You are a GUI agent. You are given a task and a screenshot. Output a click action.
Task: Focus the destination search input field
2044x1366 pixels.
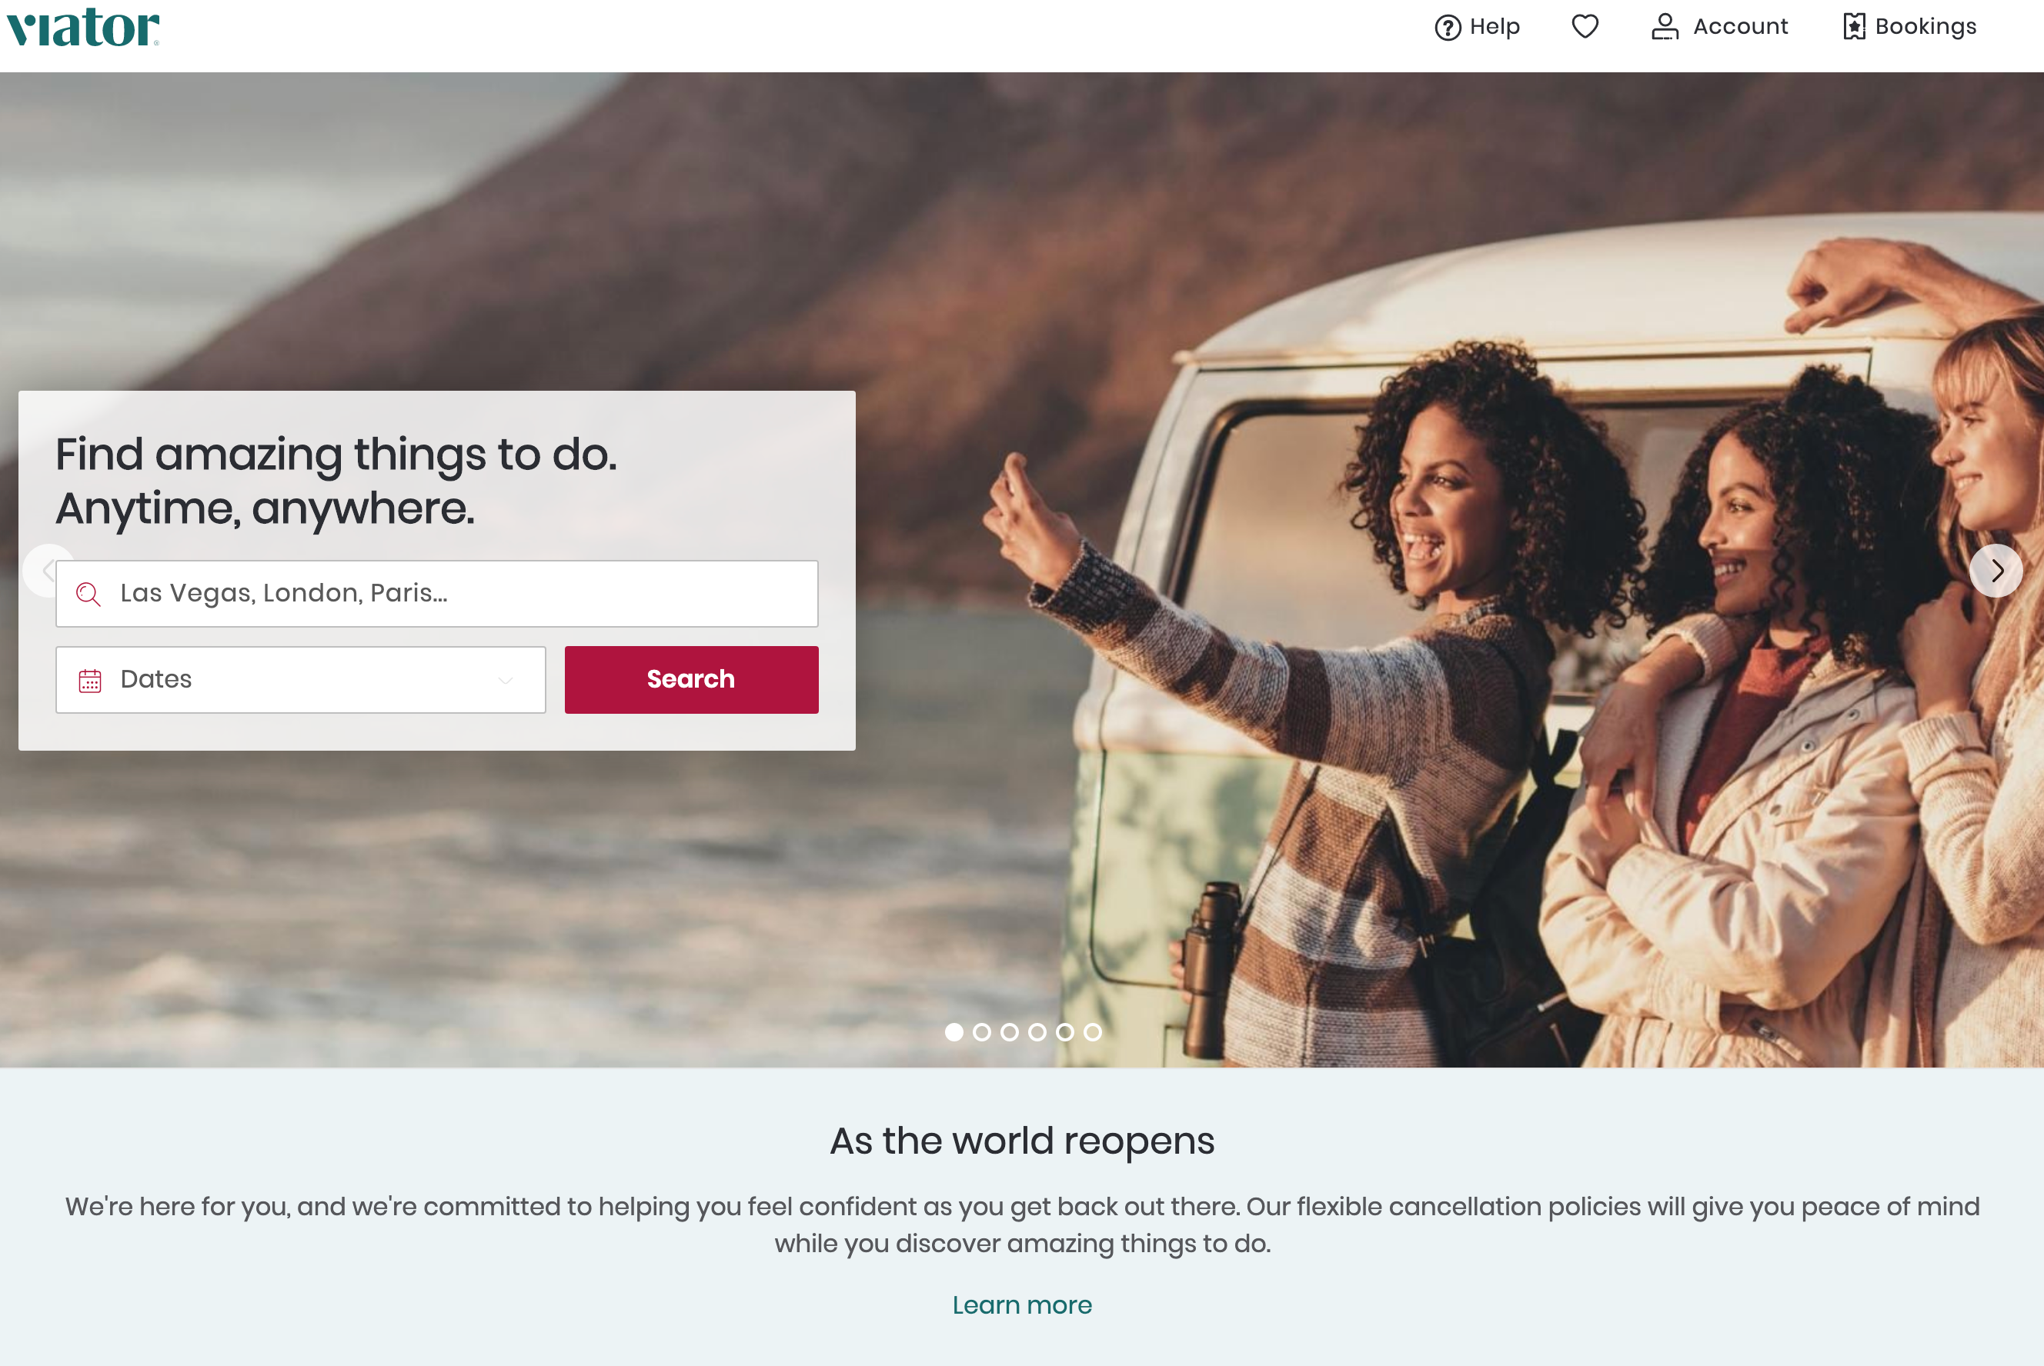[x=436, y=593]
